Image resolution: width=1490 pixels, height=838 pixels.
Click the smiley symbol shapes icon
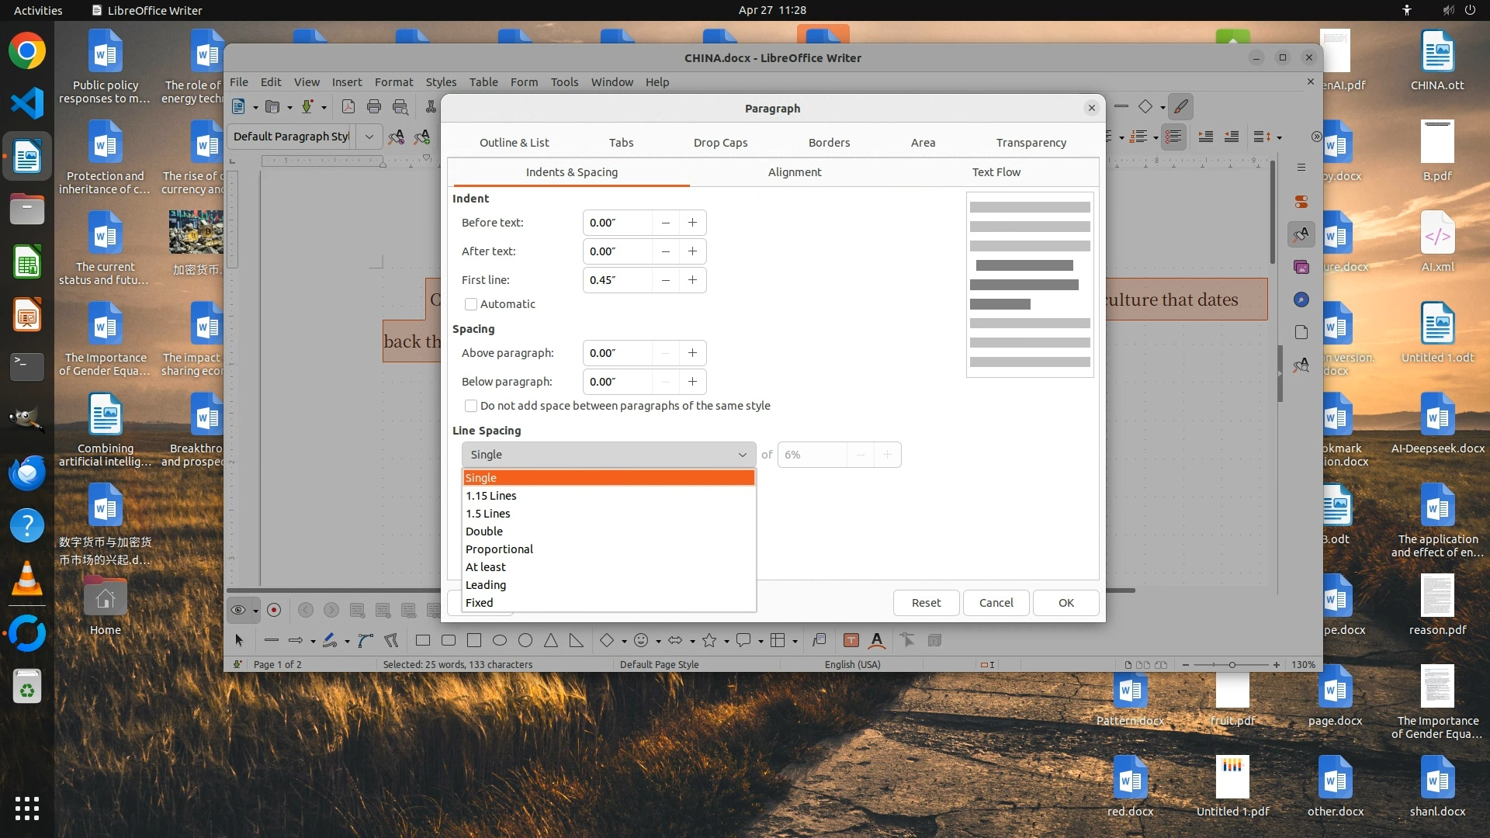(641, 640)
